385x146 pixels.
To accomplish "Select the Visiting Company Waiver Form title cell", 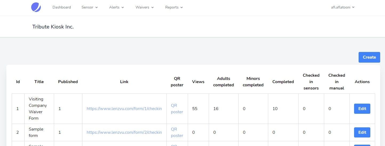I will click(38, 109).
